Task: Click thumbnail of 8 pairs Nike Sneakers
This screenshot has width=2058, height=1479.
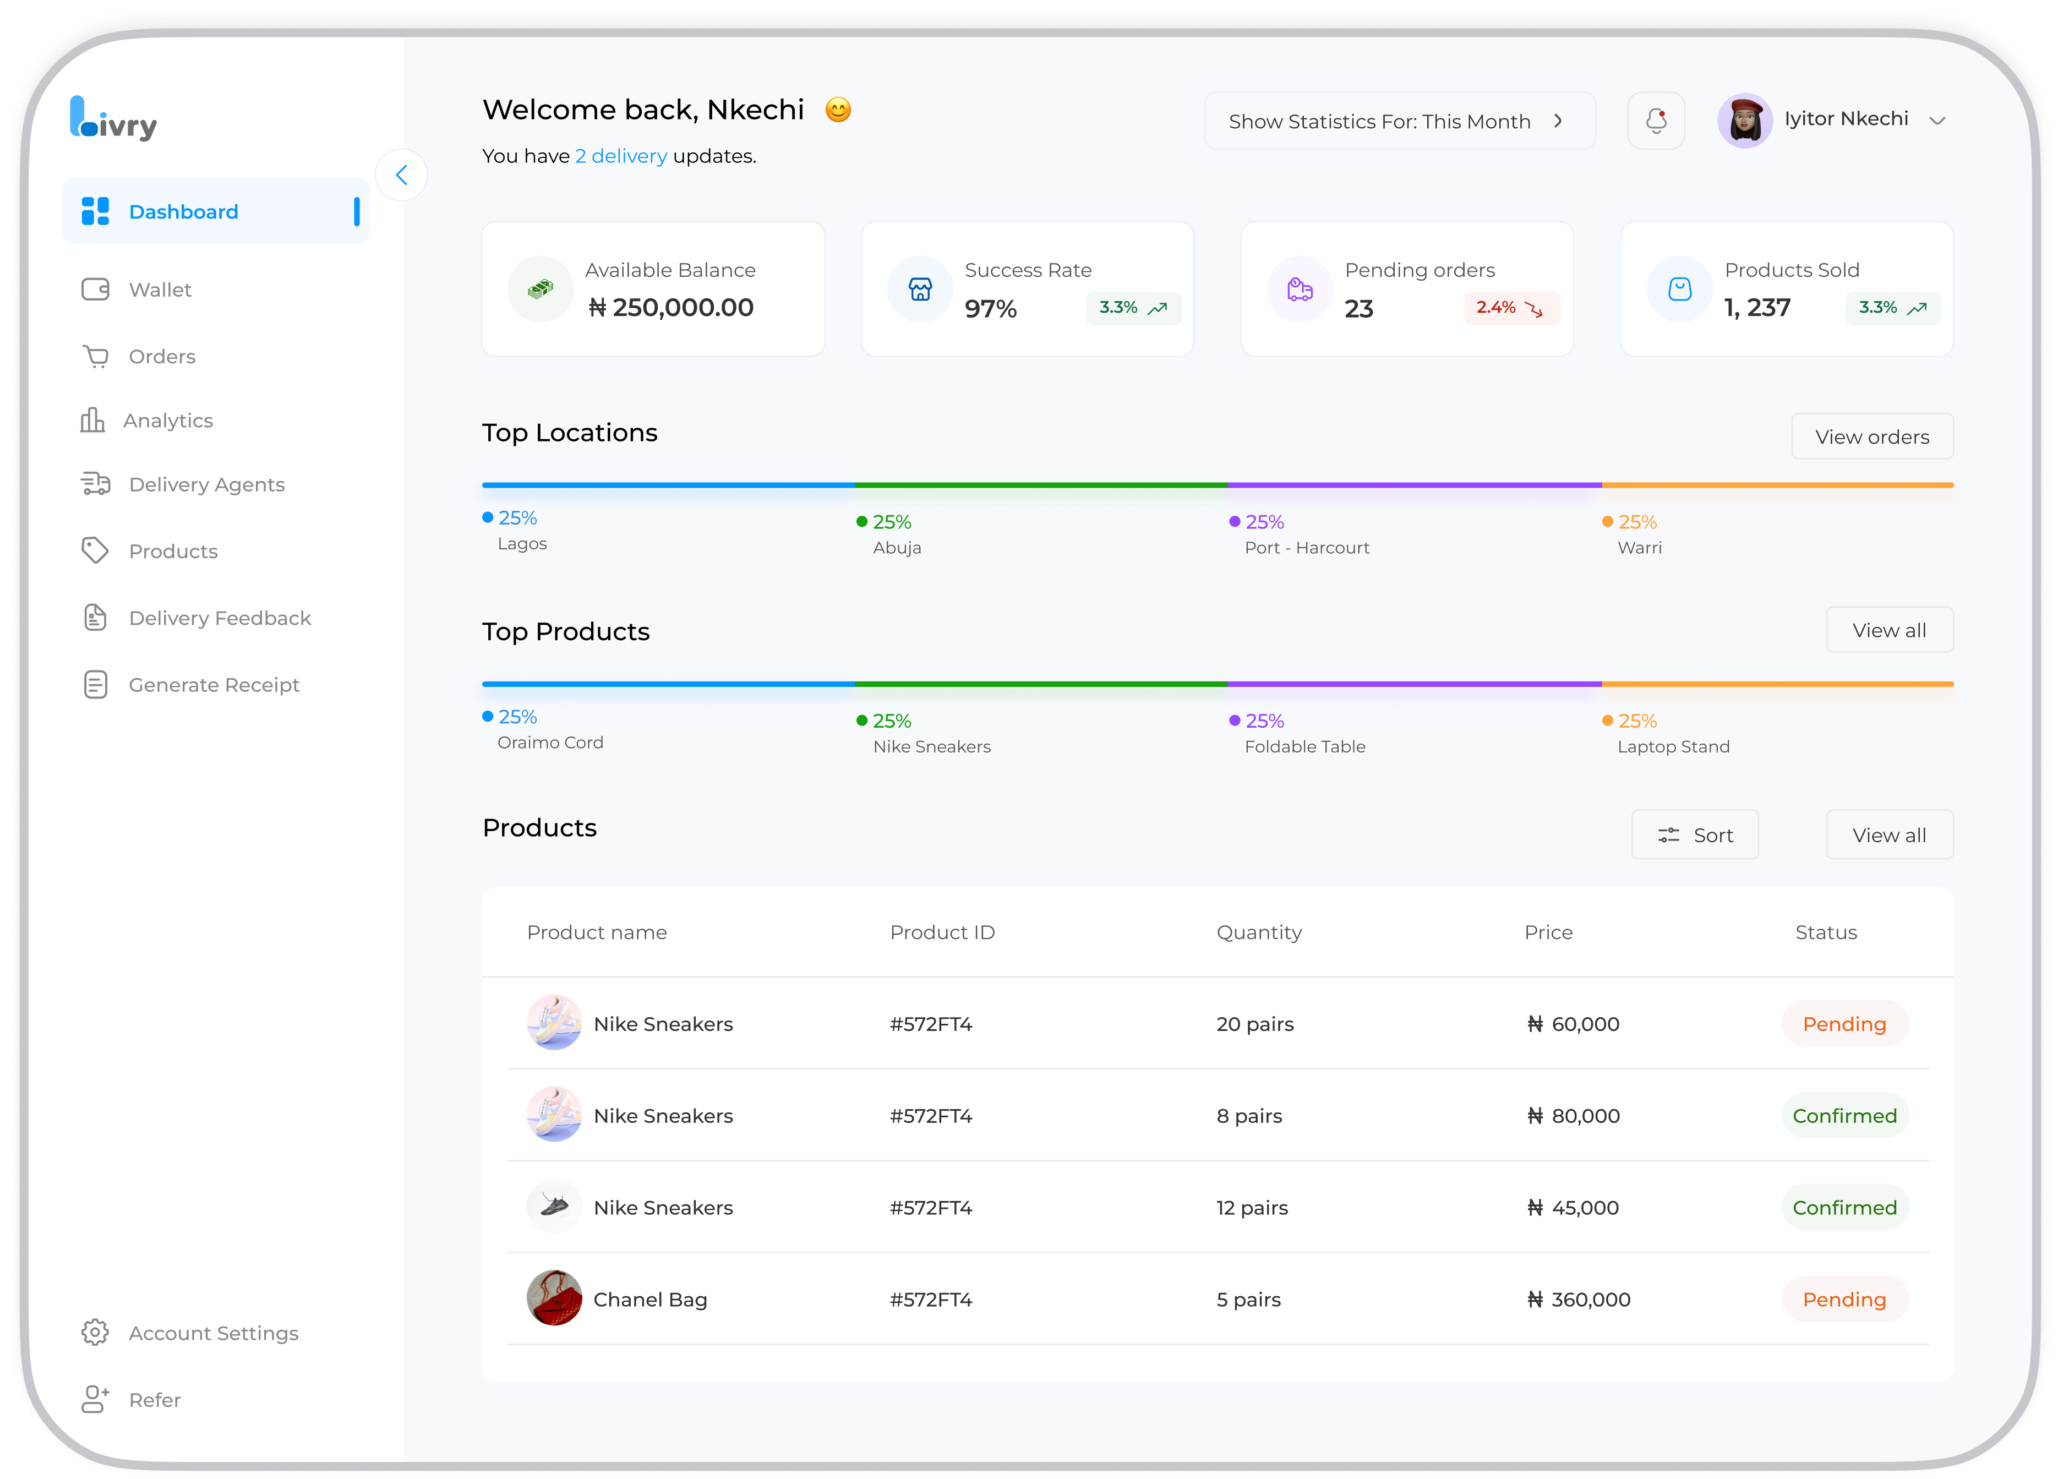Action: pyautogui.click(x=554, y=1114)
